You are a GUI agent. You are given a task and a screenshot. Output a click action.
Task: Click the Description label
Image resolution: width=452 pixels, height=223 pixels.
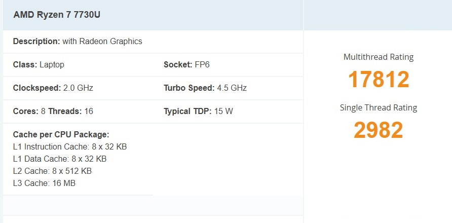tap(36, 42)
